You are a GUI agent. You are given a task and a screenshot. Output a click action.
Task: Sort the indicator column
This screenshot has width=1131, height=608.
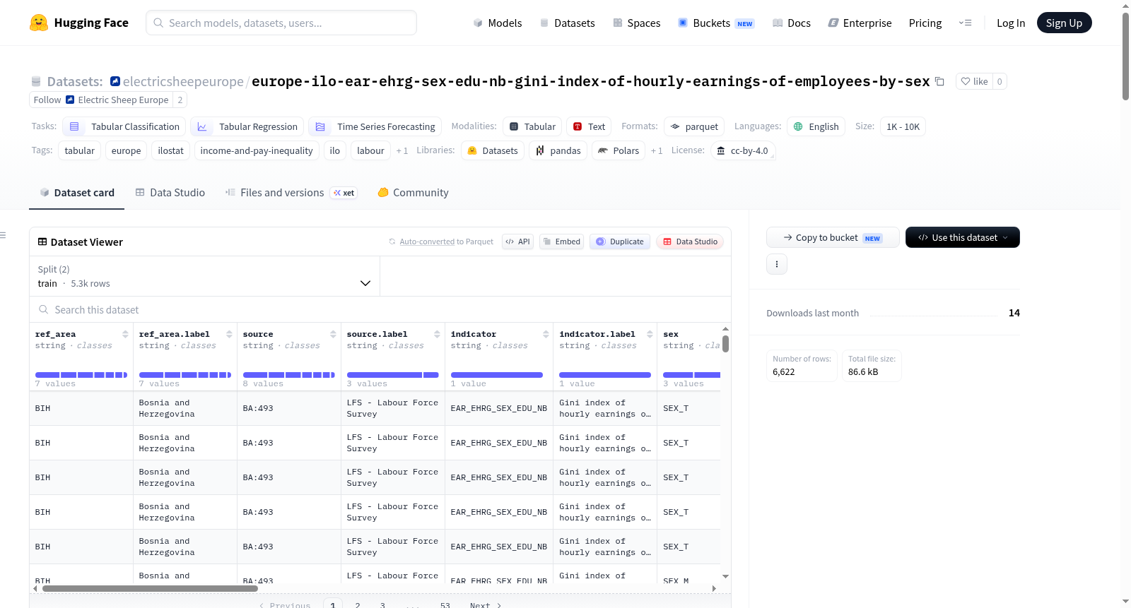[x=546, y=334]
